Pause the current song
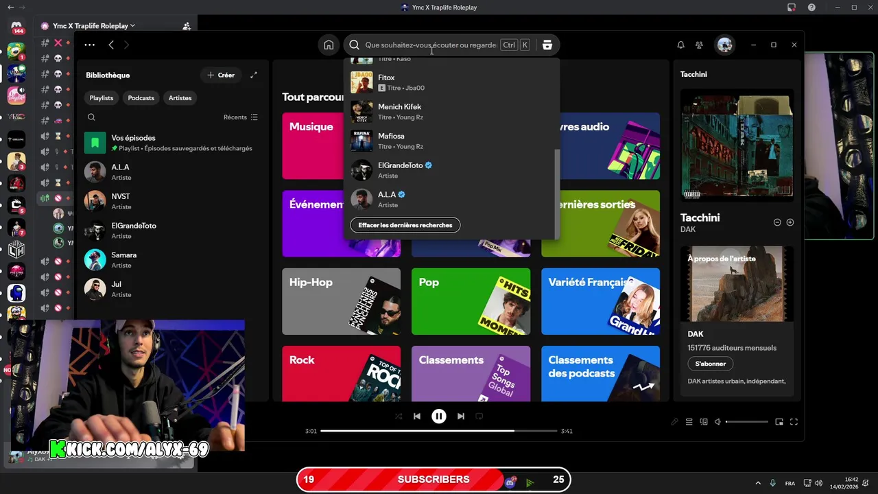Viewport: 878px width, 494px height. (x=439, y=416)
